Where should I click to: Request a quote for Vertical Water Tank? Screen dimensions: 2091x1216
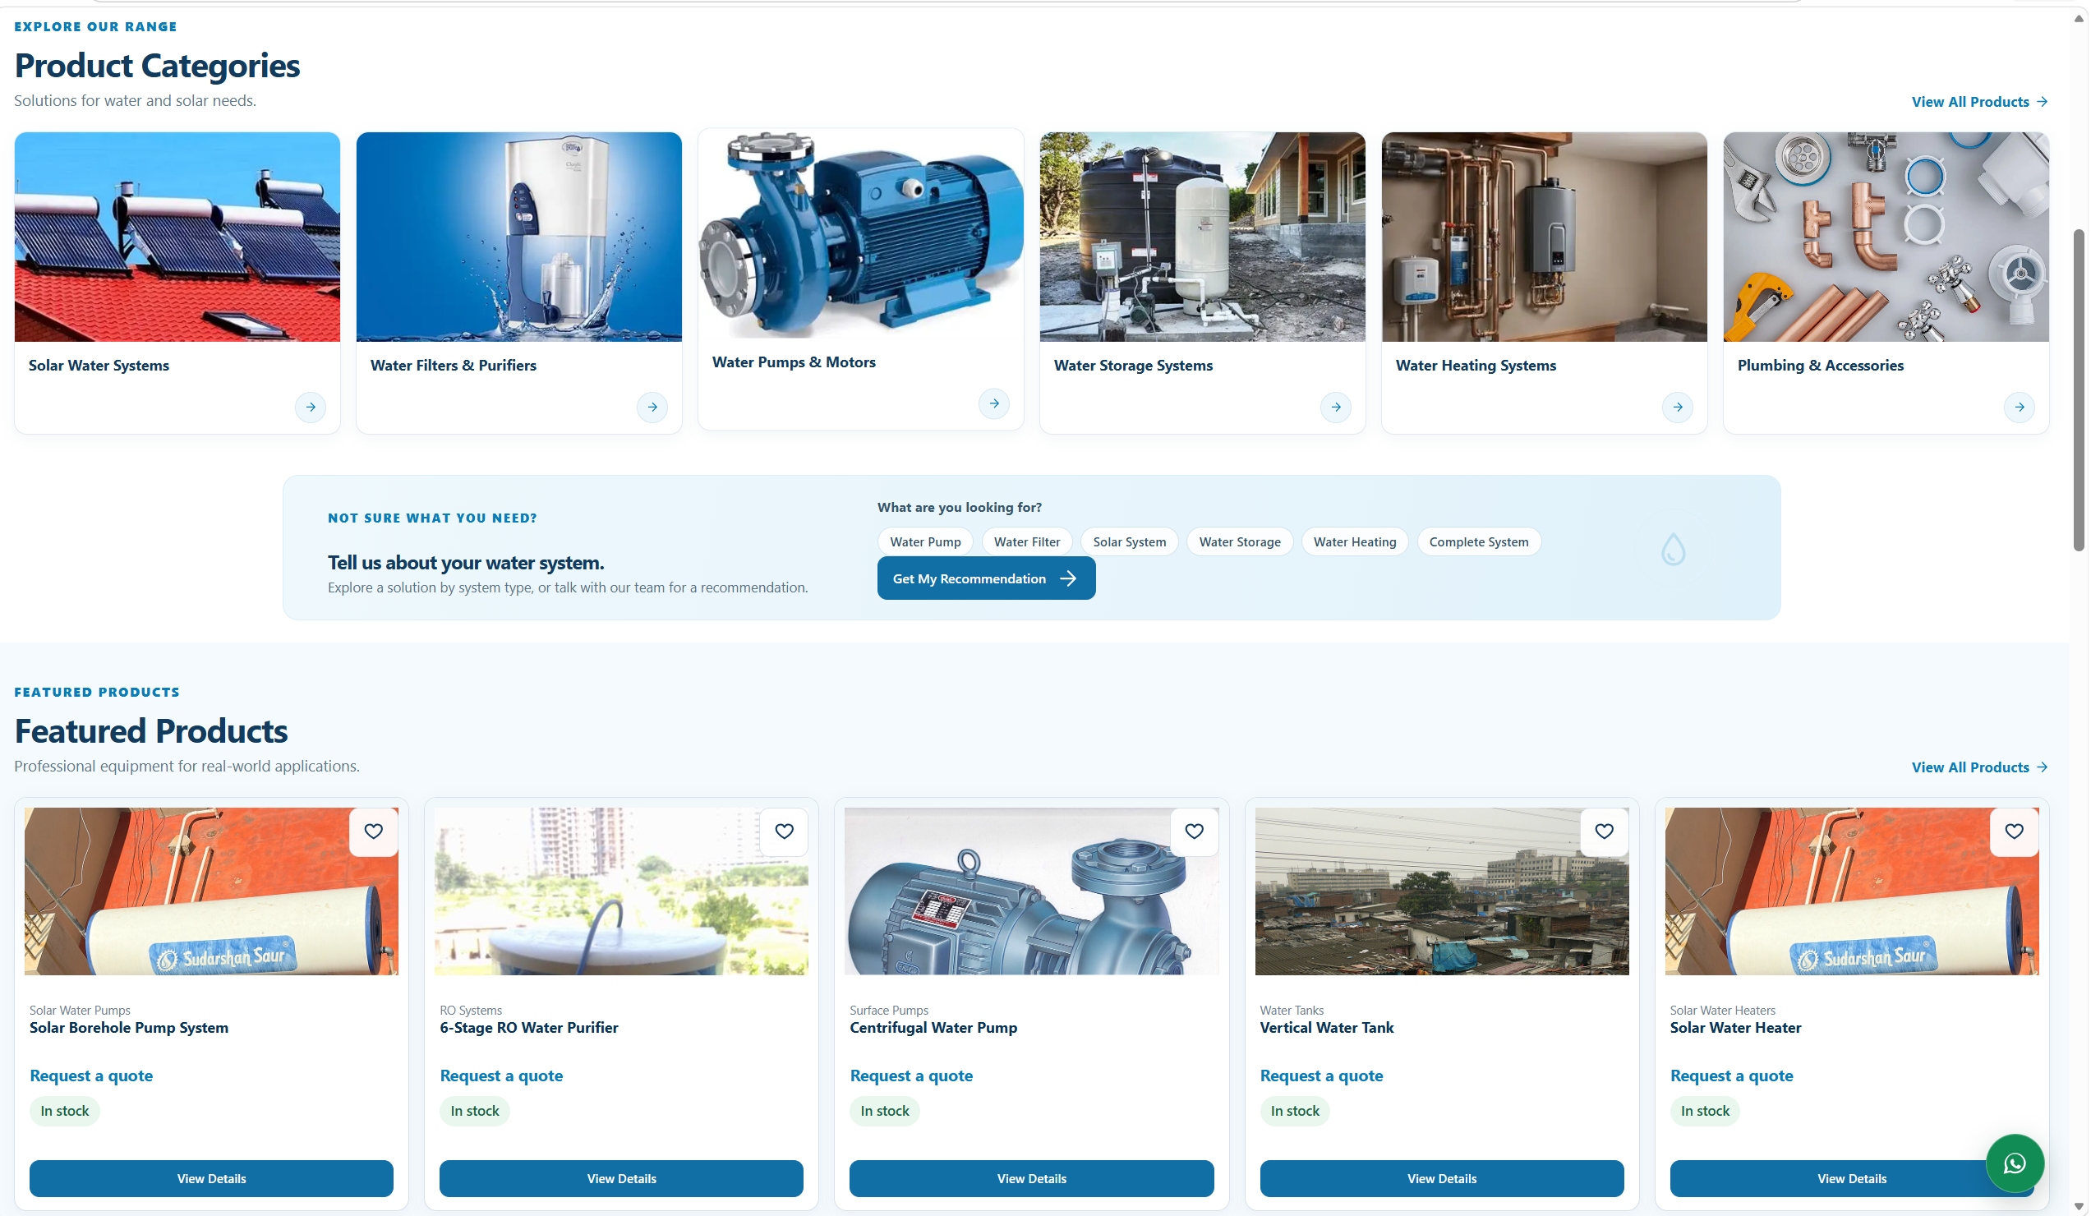(1321, 1076)
